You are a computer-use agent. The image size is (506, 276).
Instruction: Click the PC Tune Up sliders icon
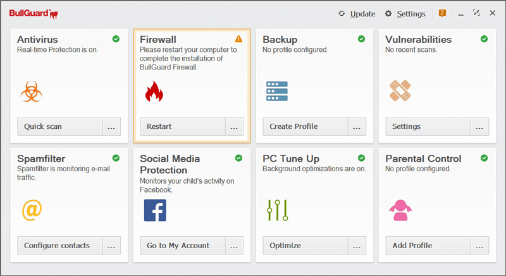tap(277, 210)
